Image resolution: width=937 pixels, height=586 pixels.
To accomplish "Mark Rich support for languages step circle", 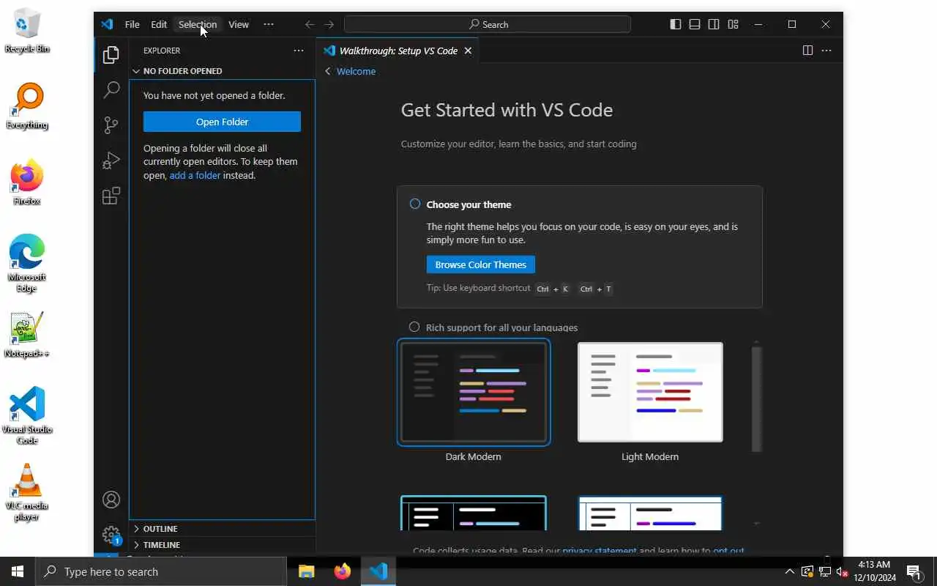I will point(414,327).
